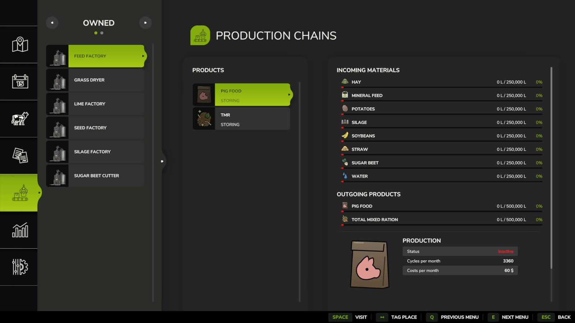Image resolution: width=575 pixels, height=323 pixels.
Task: Go to next category with right arrow
Action: click(145, 23)
